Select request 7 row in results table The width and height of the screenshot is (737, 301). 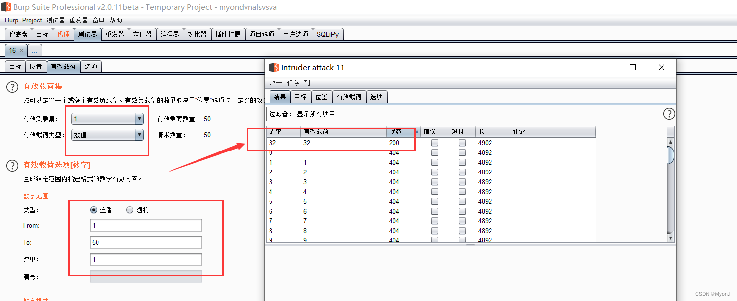point(431,221)
